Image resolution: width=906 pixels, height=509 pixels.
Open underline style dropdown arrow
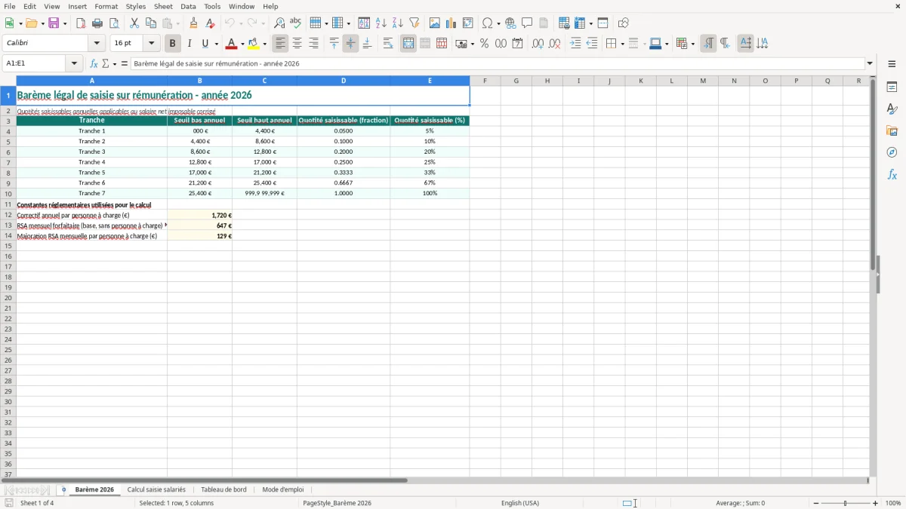(x=216, y=44)
